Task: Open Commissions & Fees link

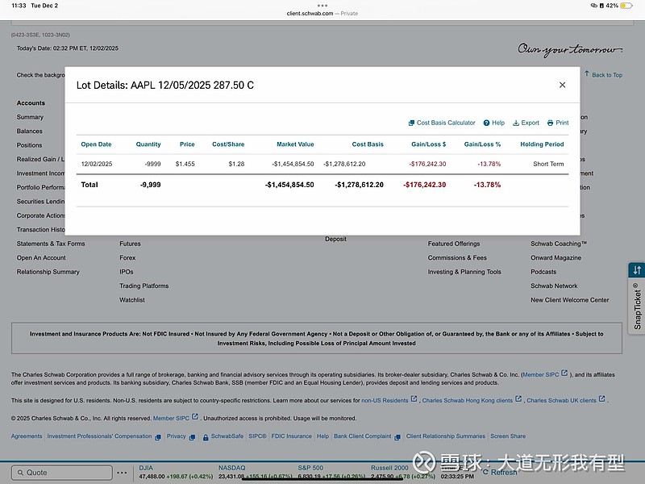Action: tap(457, 257)
